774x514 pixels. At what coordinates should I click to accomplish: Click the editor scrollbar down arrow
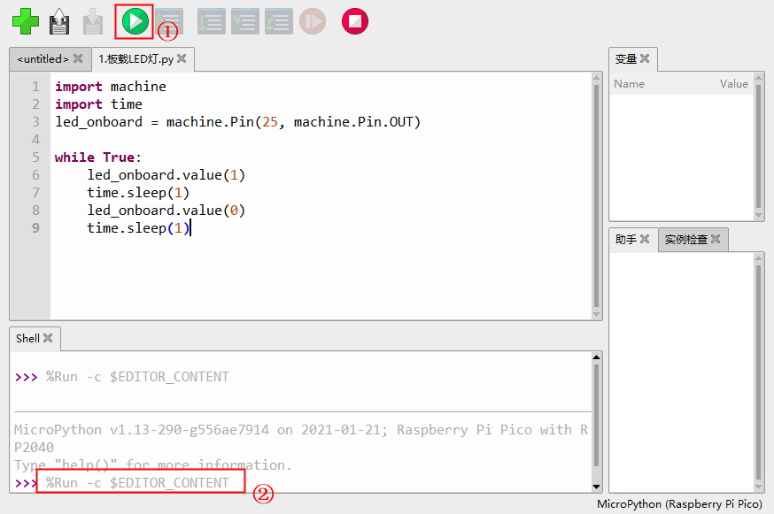coord(596,313)
